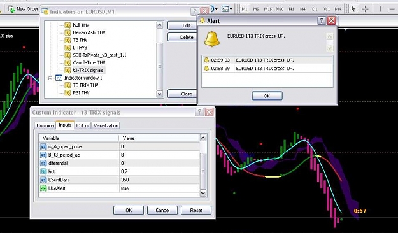Image resolution: width=398 pixels, height=233 pixels.
Task: Click the New Order toolbar button
Action: click(x=24, y=9)
